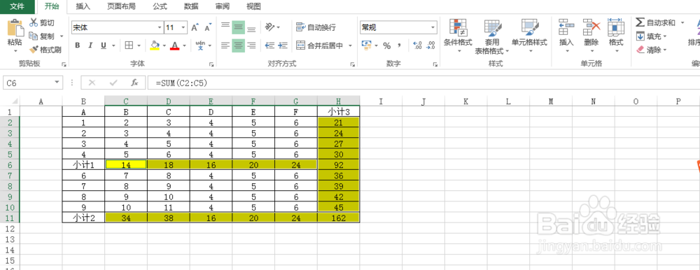Open number group dialog launcher
The width and height of the screenshot is (700, 270).
pos(435,64)
